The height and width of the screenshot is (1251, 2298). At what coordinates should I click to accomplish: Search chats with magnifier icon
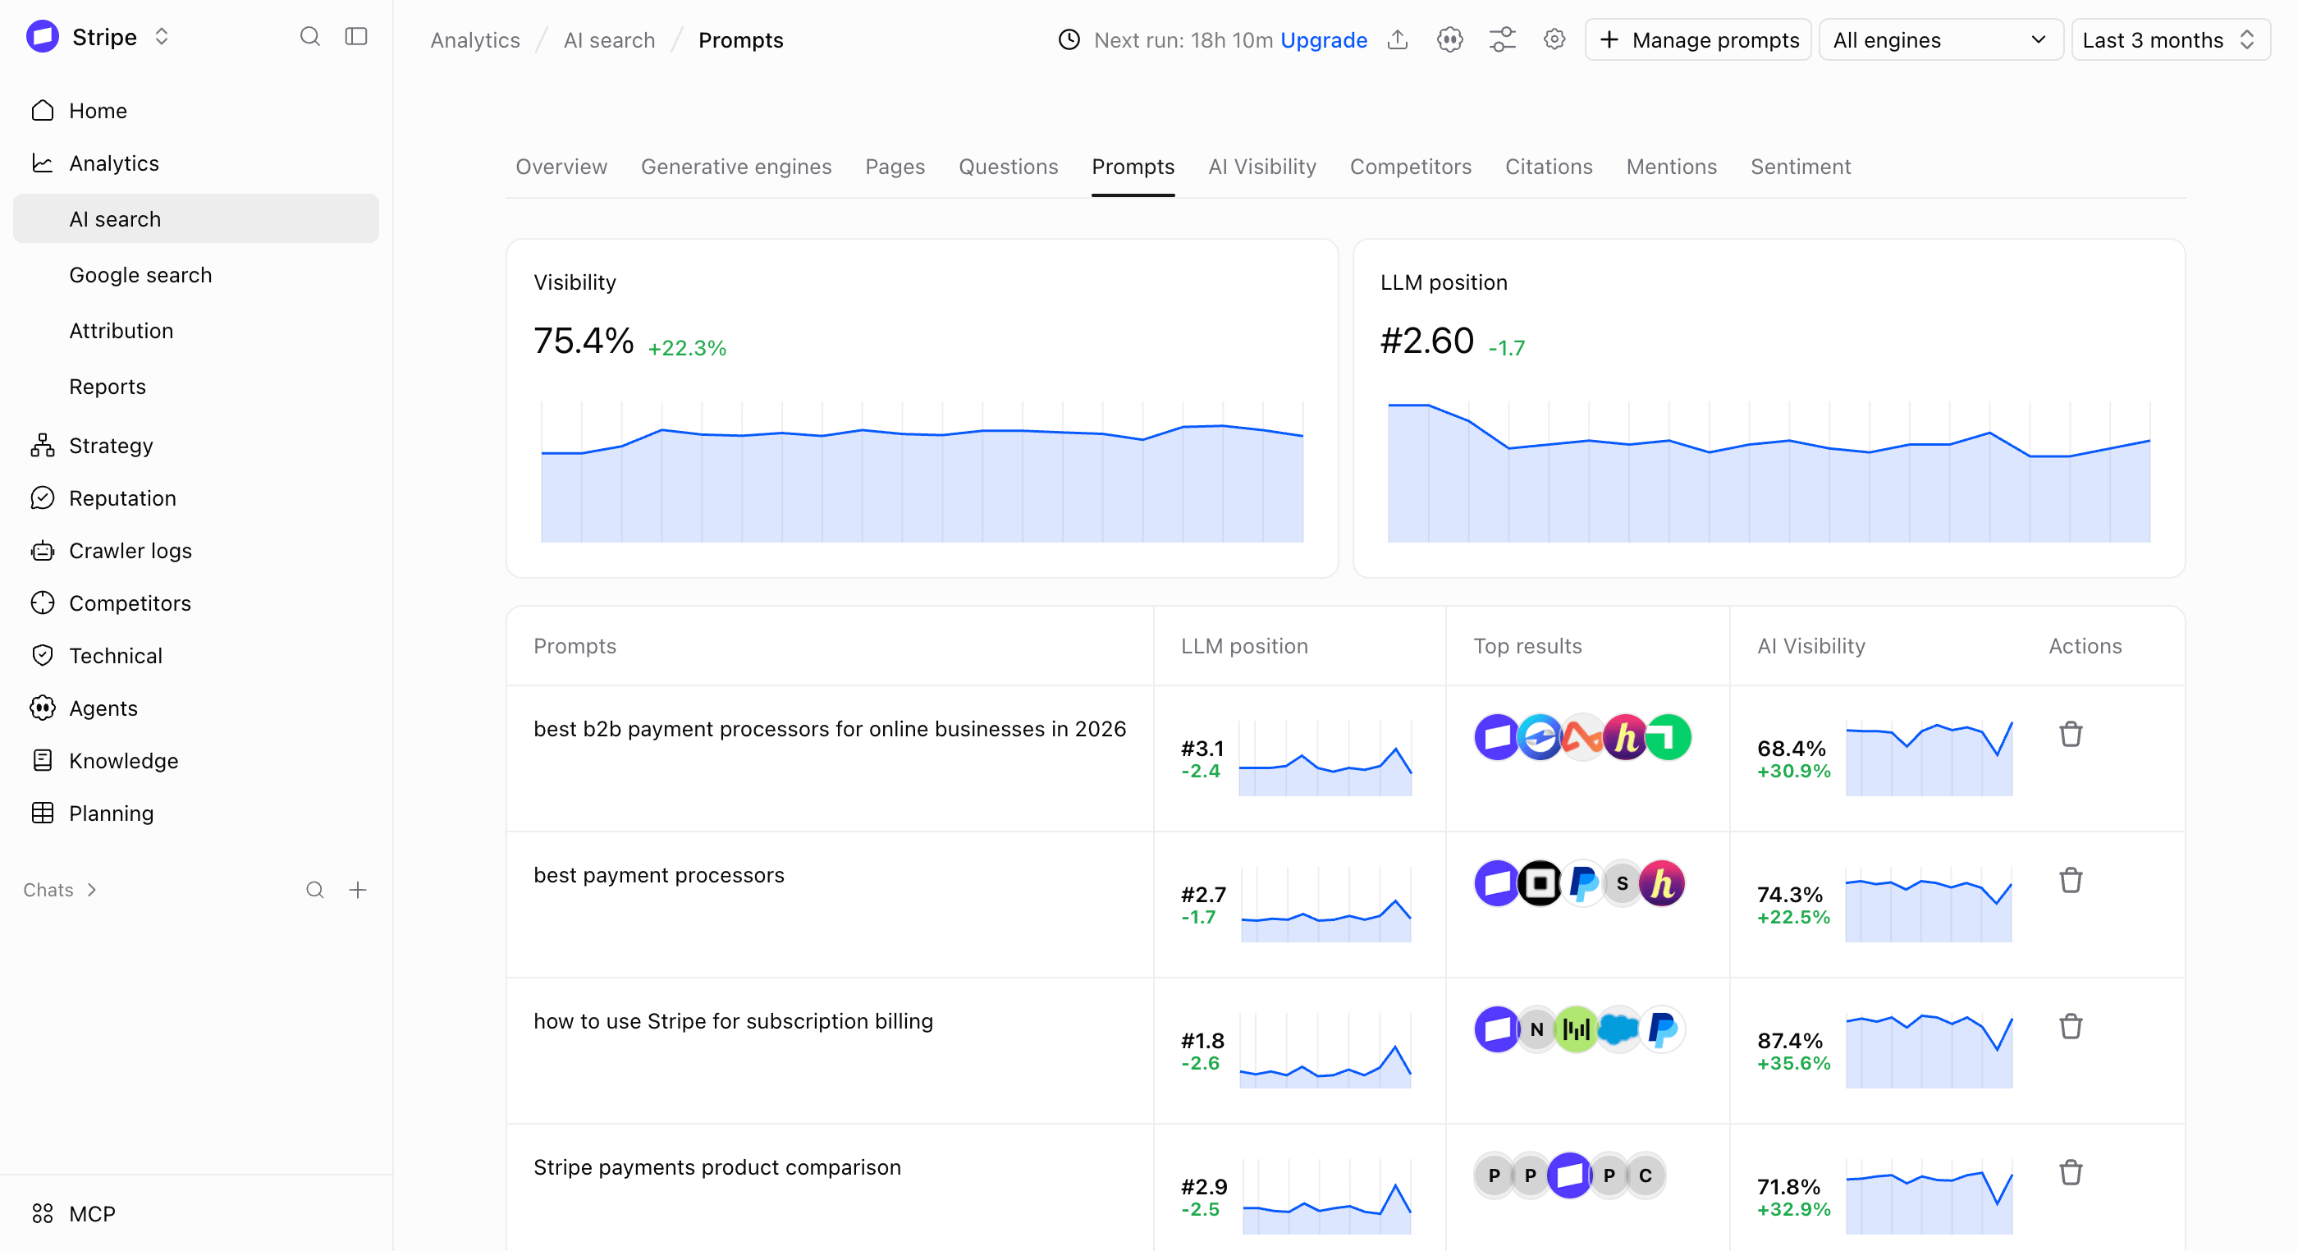[x=315, y=890]
